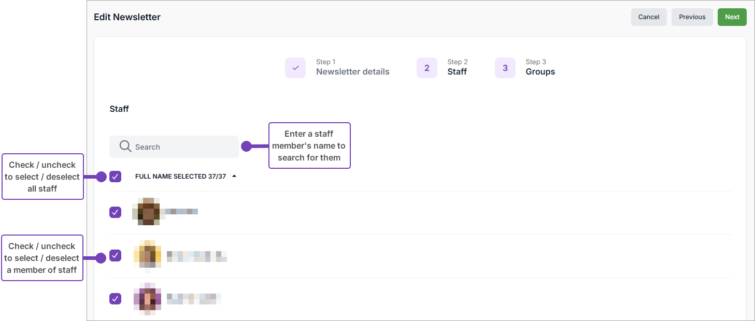Select the Staff step label
The height and width of the screenshot is (321, 755).
[457, 71]
